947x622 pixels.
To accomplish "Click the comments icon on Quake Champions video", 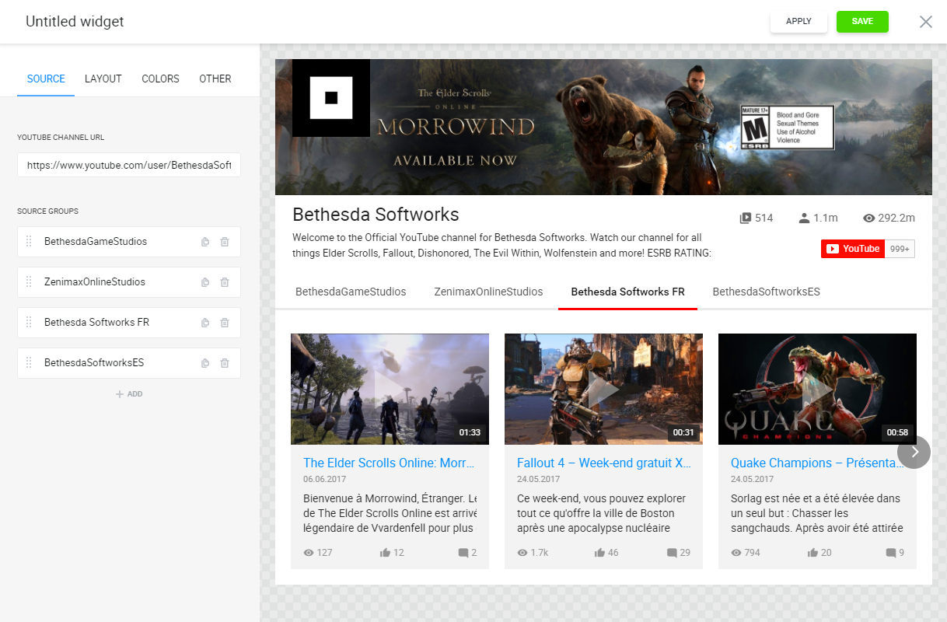I will tap(891, 553).
